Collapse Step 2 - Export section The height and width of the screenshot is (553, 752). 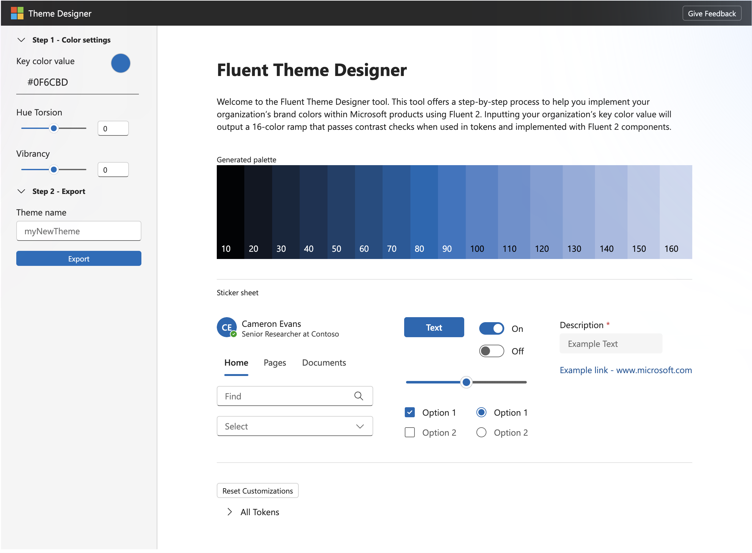pyautogui.click(x=21, y=191)
